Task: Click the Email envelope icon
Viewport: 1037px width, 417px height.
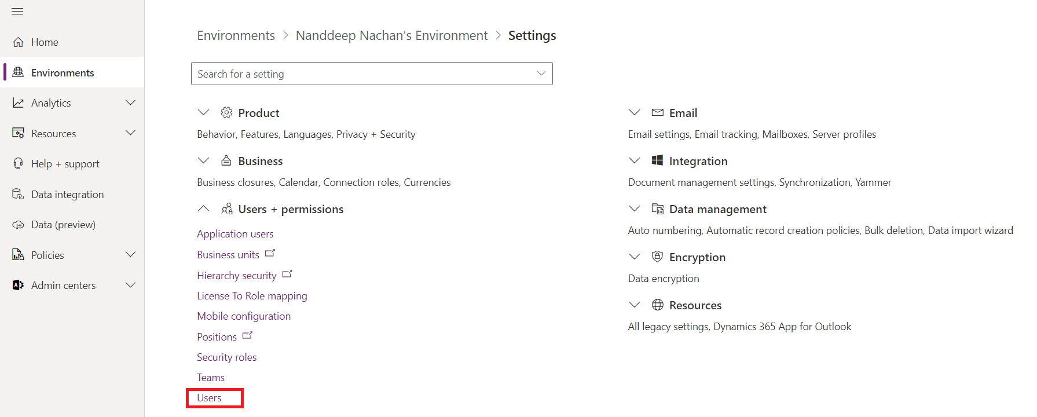Action: click(x=658, y=112)
